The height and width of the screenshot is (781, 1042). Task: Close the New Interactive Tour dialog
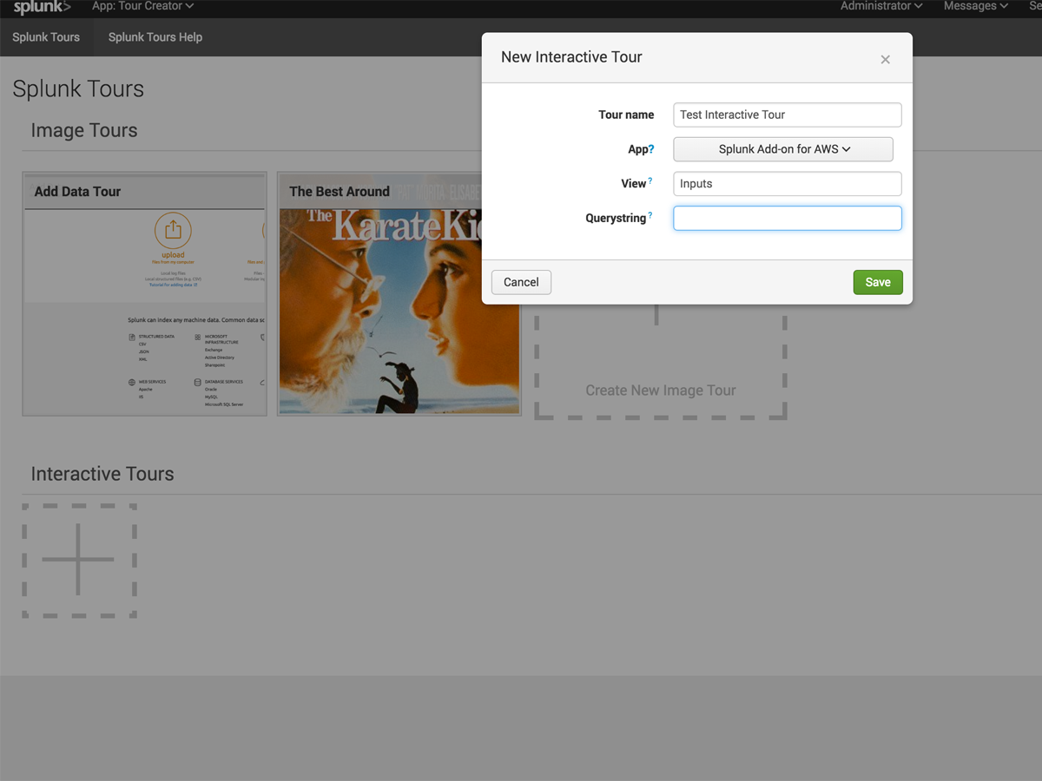(x=885, y=60)
